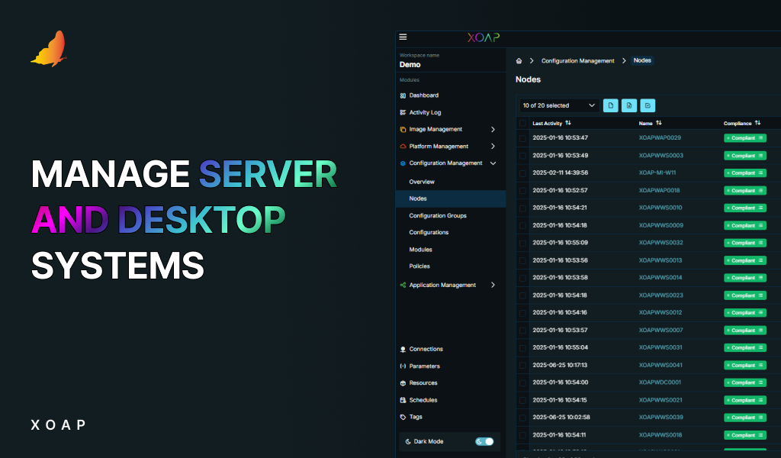Click the Connections sidebar icon
The height and width of the screenshot is (458, 781).
click(403, 350)
